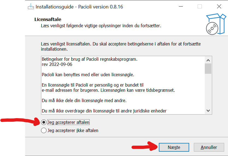Image resolution: width=228 pixels, height=156 pixels.
Task: Click the red arrow pointing at the accept option
Action: point(20,121)
